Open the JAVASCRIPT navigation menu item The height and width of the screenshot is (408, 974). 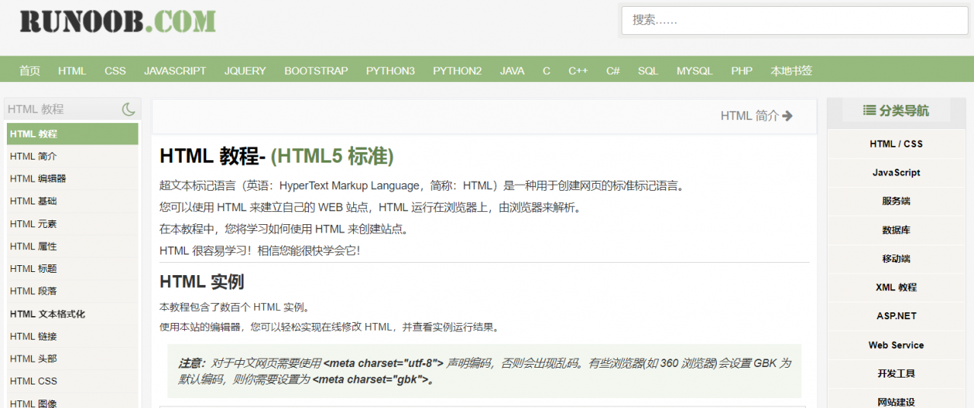coord(175,71)
